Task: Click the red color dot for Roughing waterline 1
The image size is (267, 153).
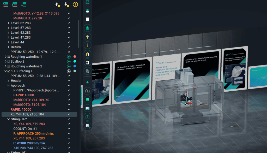Action: (x=75, y=56)
